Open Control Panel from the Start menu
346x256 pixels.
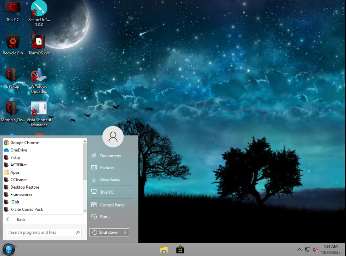112,205
